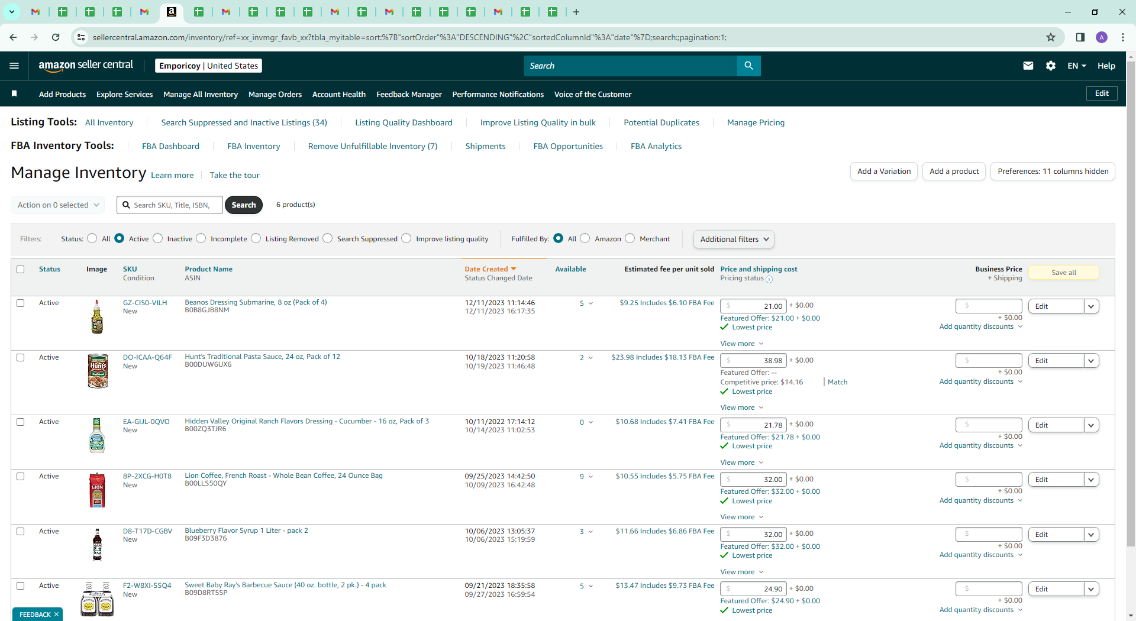Open the Blueberry Flavor Syrup product thumbnail

point(97,544)
